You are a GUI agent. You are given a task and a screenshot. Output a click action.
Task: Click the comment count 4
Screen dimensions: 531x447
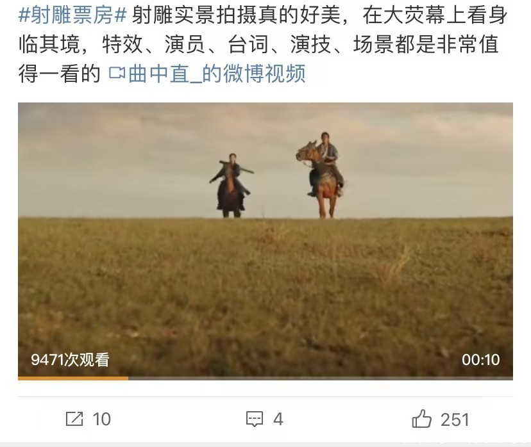tap(278, 419)
